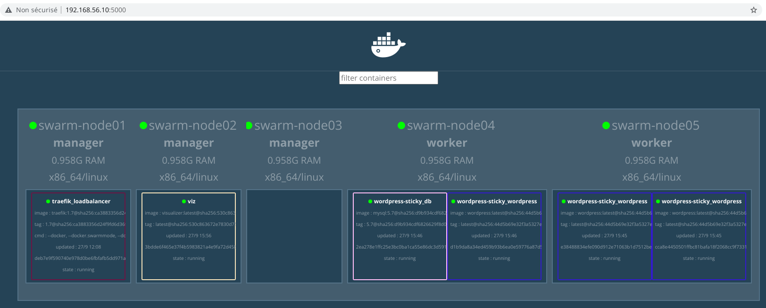Select the swarm-node05 heading
Viewport: 766px width, 308px height.
click(656, 125)
